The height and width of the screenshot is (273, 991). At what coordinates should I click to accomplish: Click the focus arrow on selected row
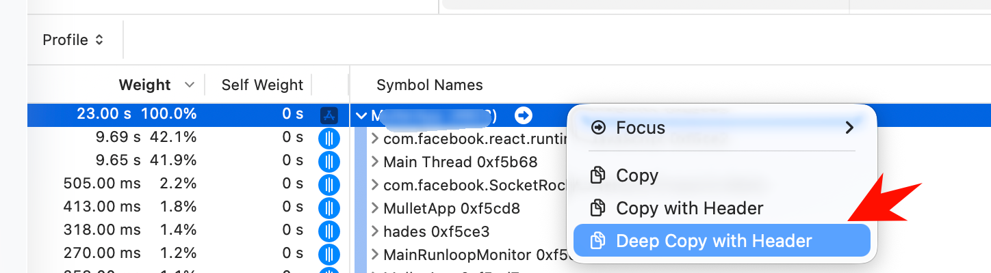pos(524,115)
